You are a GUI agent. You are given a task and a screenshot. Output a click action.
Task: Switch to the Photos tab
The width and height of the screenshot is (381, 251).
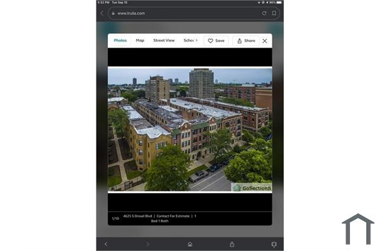point(120,41)
